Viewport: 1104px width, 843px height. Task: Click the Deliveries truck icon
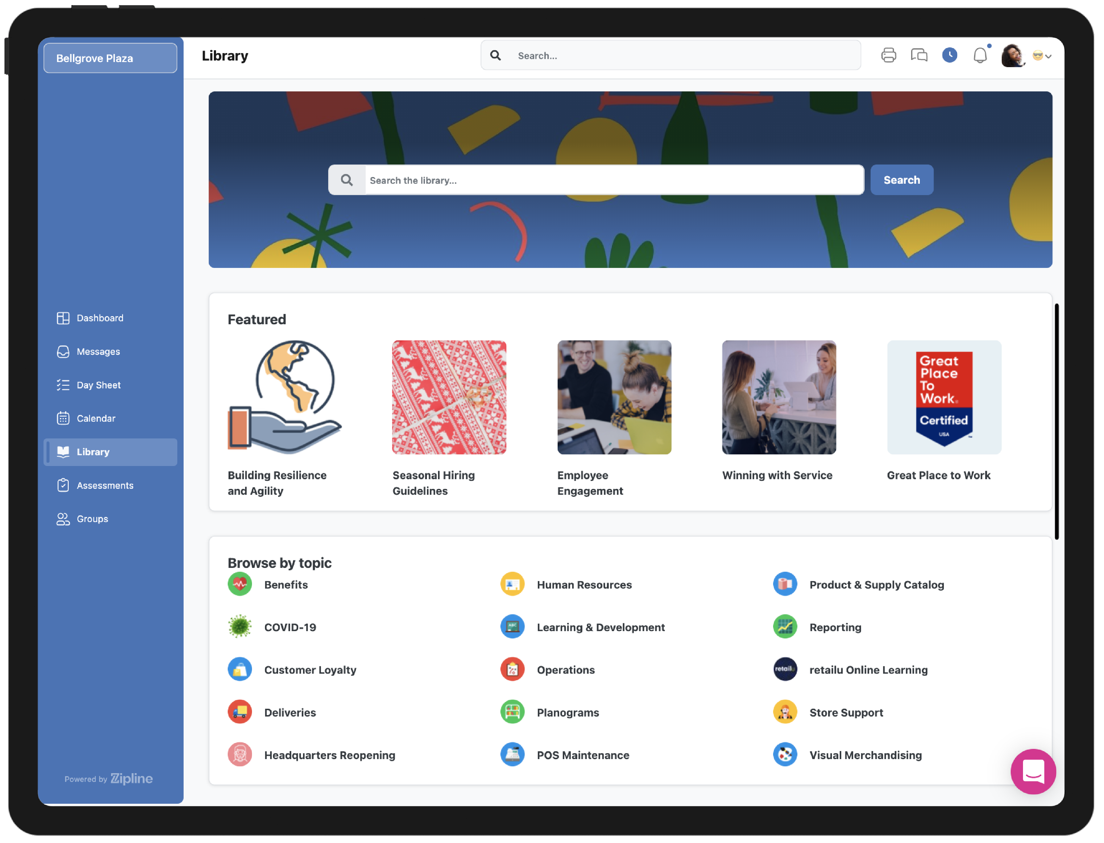[x=240, y=712]
